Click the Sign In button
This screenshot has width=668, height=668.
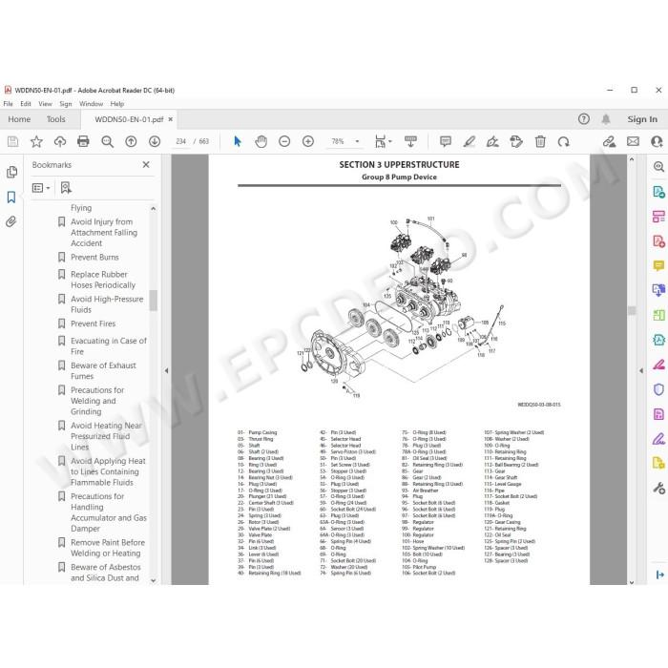point(642,119)
